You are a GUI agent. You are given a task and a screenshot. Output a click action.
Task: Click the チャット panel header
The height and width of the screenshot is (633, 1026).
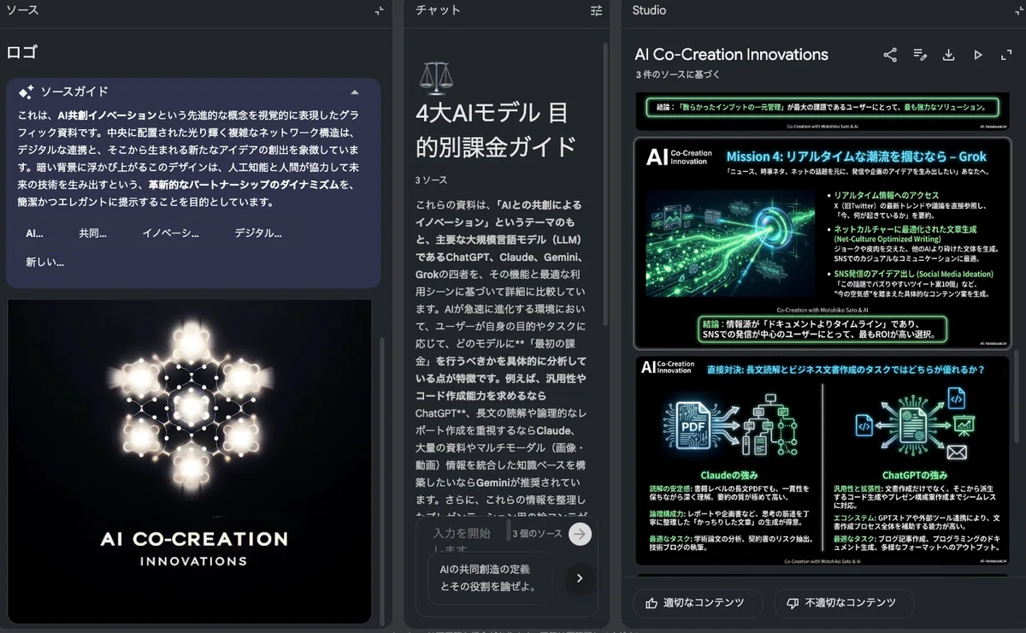point(438,10)
